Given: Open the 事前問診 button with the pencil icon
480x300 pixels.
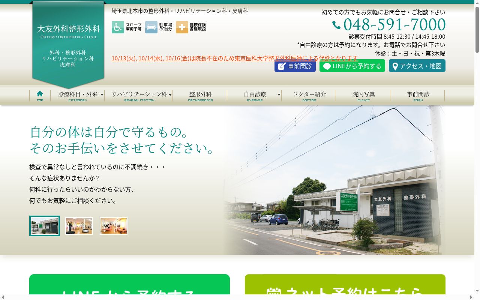Looking at the screenshot, I should click(295, 66).
